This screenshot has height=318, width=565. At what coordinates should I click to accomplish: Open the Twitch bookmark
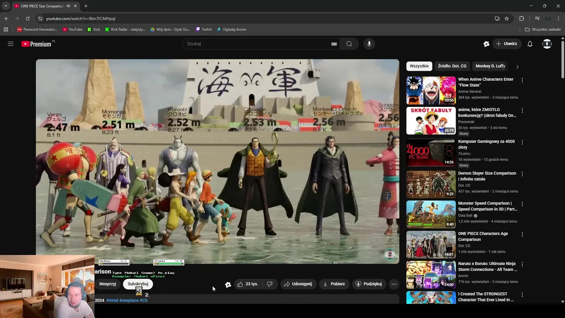(203, 30)
